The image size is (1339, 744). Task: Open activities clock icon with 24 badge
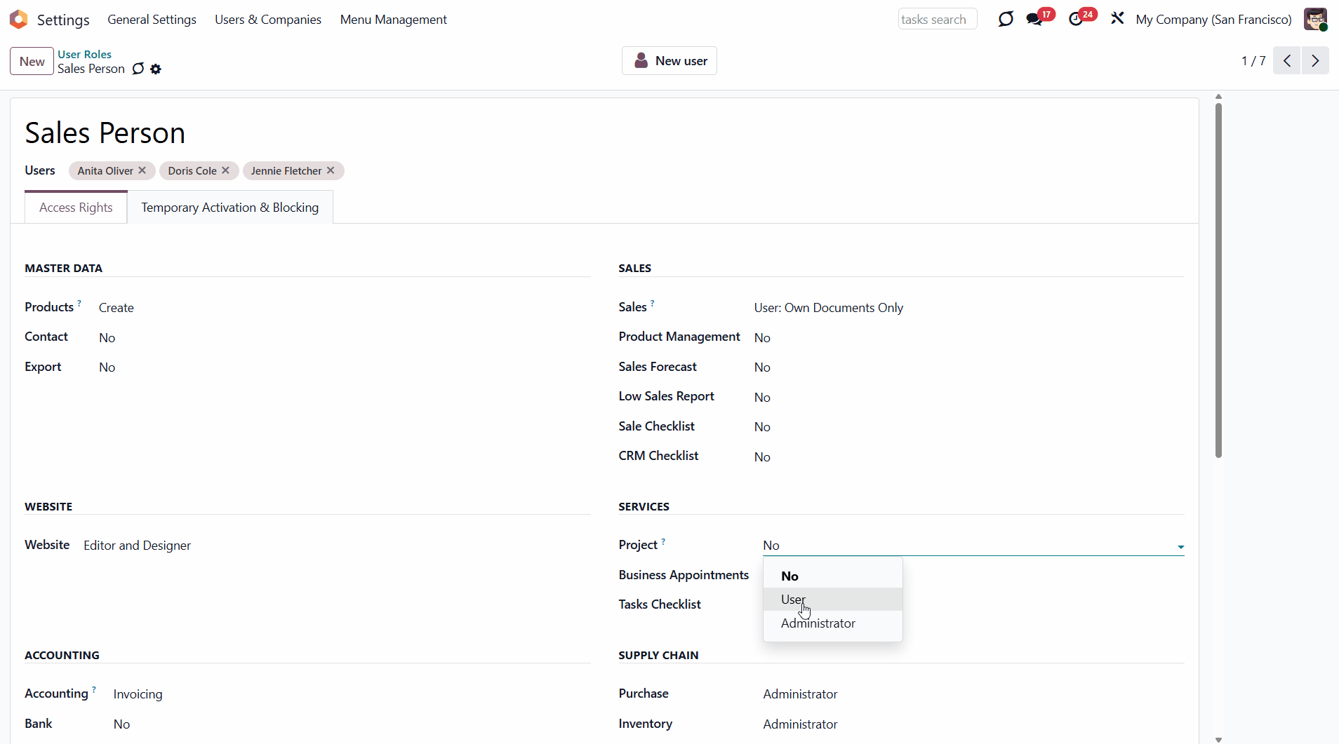click(x=1076, y=19)
